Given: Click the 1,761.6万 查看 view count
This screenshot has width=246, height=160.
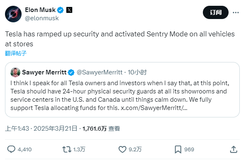Looking at the screenshot, I should pyautogui.click(x=101, y=129).
